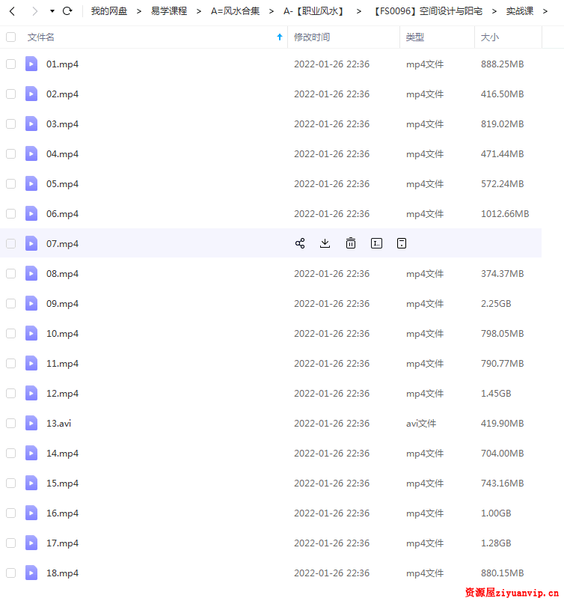
Task: Open the file named 12.mp4
Action: pyautogui.click(x=62, y=394)
